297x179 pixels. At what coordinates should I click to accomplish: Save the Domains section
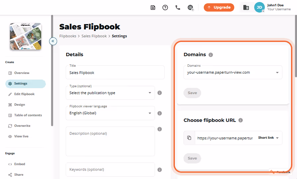[x=192, y=93]
